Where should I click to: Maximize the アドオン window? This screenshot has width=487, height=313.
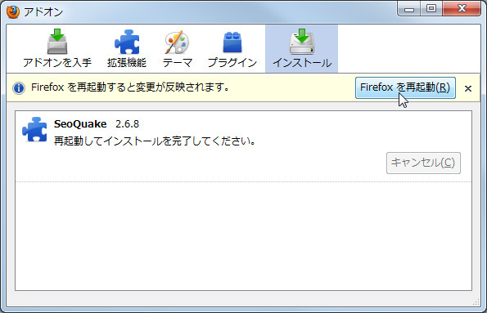tap(431, 9)
